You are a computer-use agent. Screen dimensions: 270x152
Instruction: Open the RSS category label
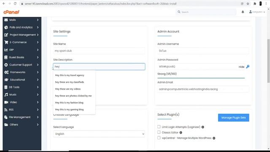(x=11, y=110)
